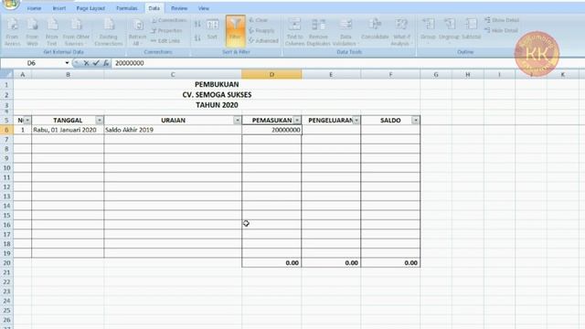This screenshot has width=585, height=329.
Task: Open SALDO filter dropdown
Action: pos(415,120)
